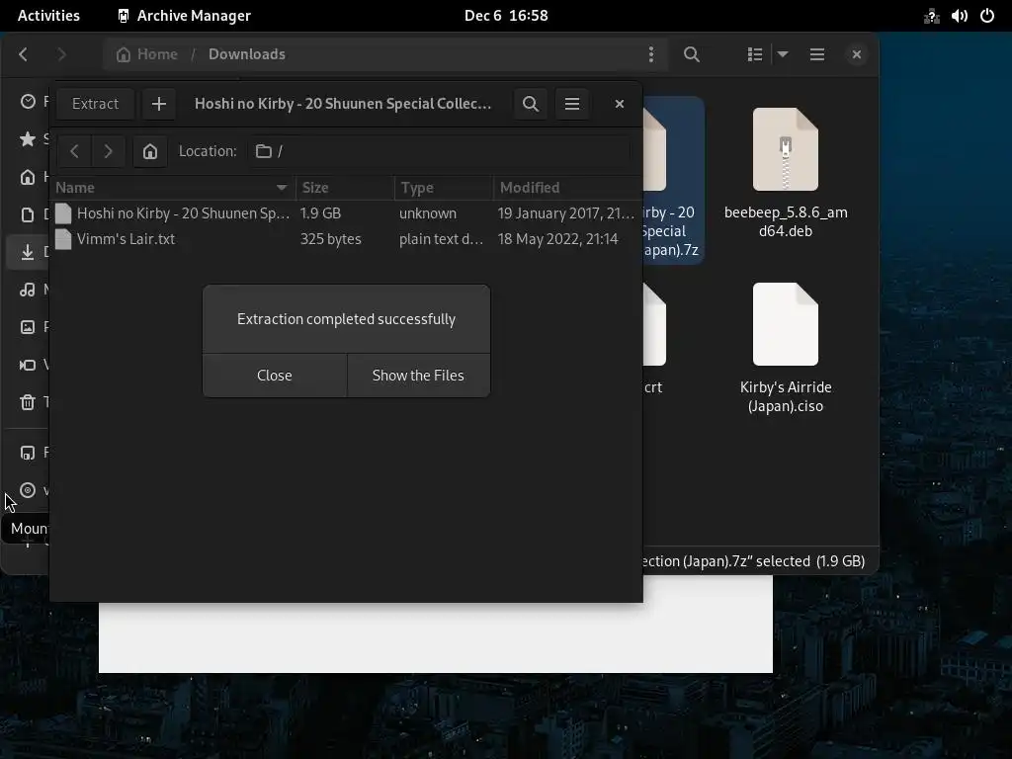Viewport: 1012px width, 759px height.
Task: Open search in Files window
Action: (x=691, y=54)
